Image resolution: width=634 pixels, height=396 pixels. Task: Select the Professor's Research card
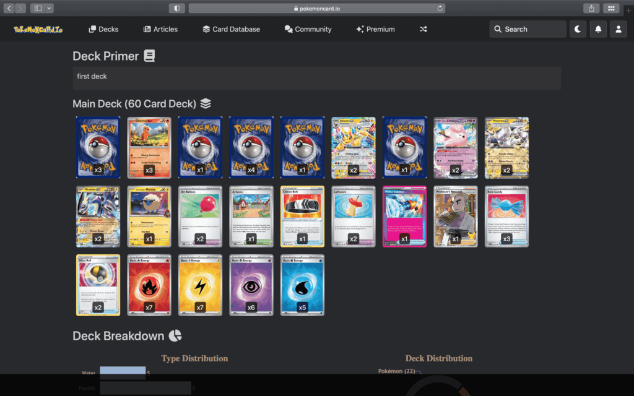[456, 216]
